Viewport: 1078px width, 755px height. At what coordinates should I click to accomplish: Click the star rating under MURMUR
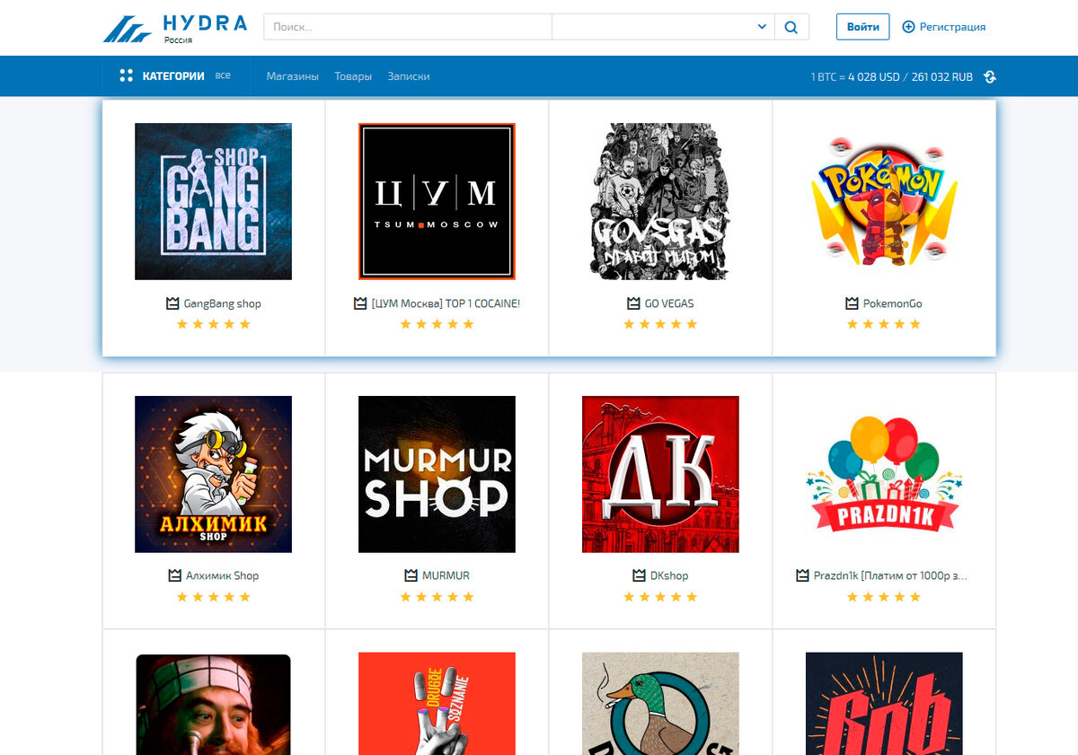(437, 597)
